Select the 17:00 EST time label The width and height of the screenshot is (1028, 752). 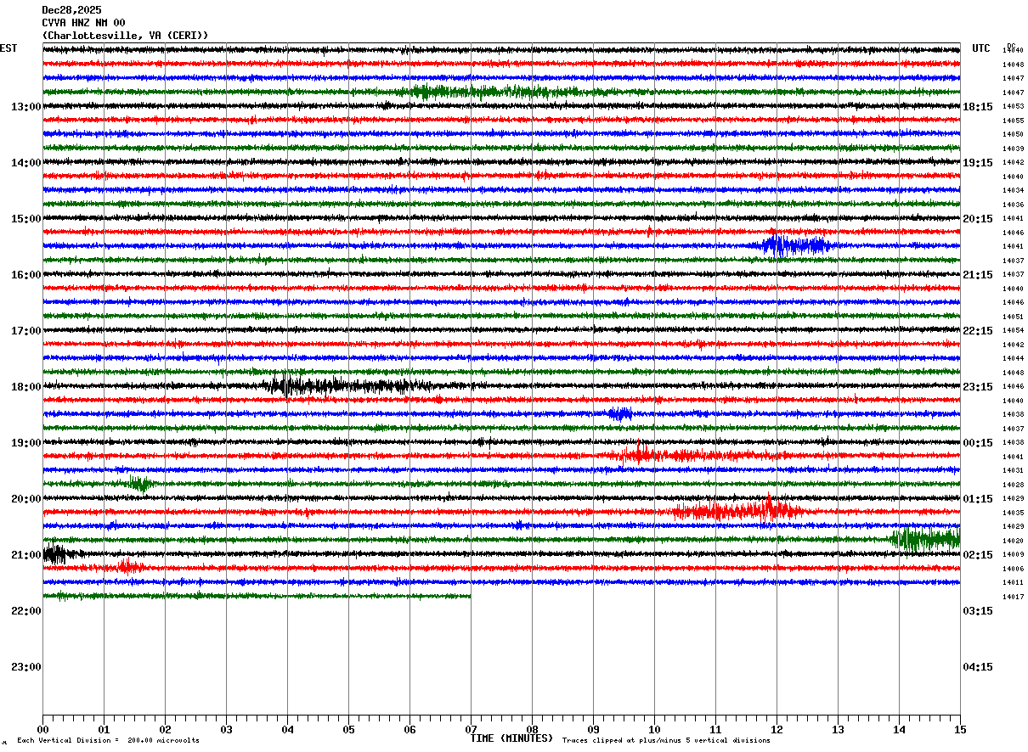tap(25, 331)
